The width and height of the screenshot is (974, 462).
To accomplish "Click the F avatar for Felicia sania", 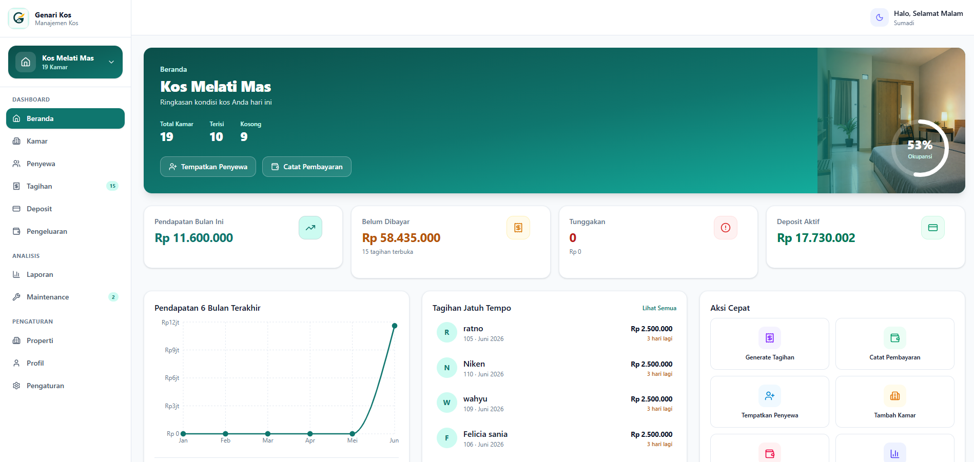I will pos(447,438).
